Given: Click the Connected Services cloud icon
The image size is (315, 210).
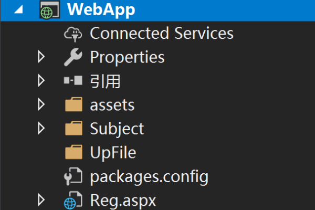Looking at the screenshot, I should coord(73,33).
